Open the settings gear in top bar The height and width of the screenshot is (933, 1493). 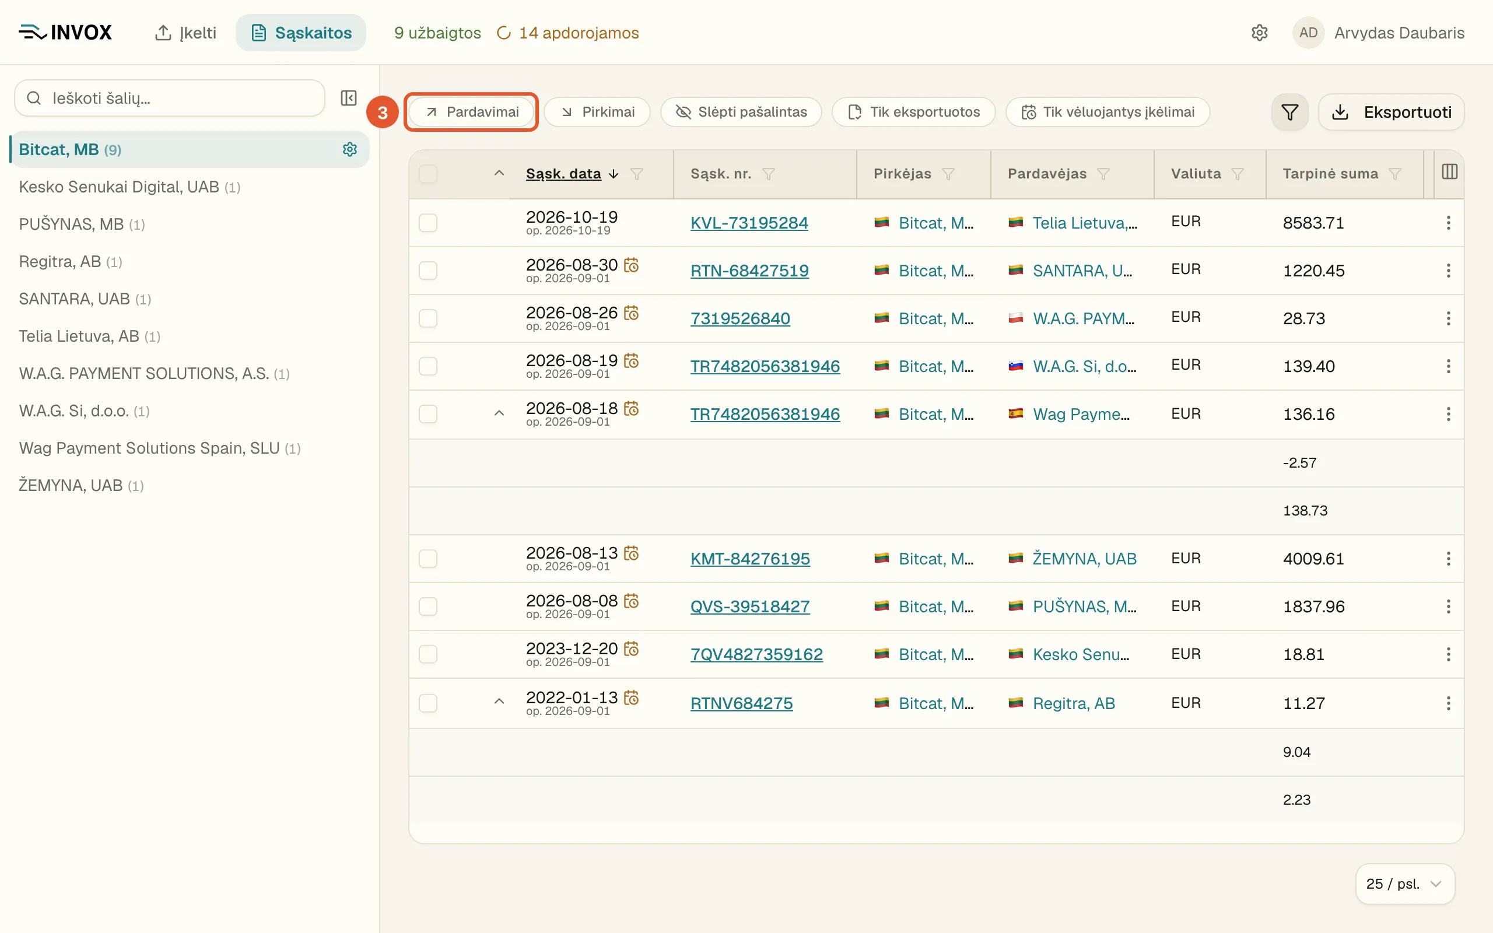[1259, 33]
